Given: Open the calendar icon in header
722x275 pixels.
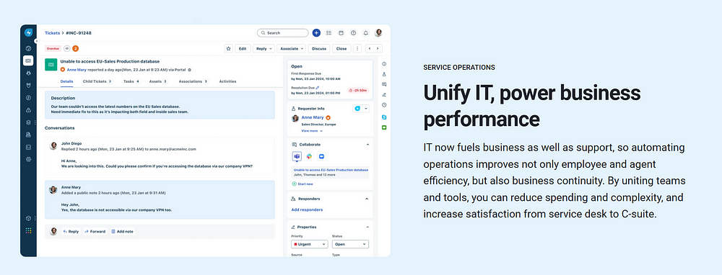Looking at the screenshot, I should pyautogui.click(x=342, y=32).
